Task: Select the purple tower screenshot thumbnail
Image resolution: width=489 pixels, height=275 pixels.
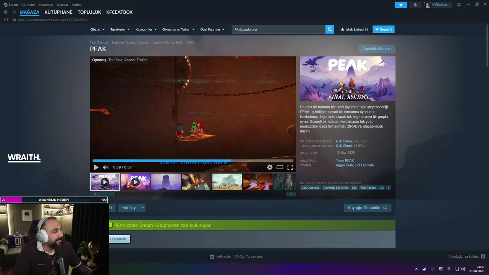Action: [x=166, y=182]
